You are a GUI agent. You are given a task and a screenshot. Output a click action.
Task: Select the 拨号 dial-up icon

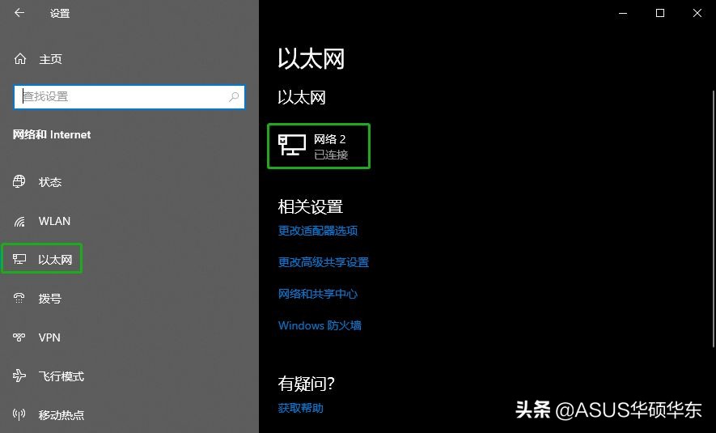[19, 299]
